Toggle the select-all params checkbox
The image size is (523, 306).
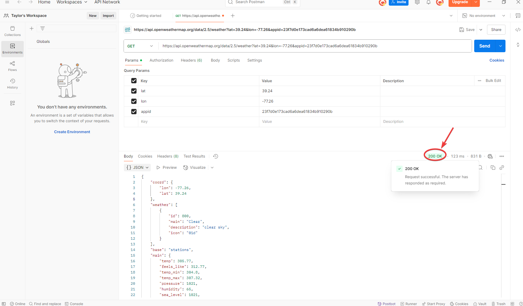pos(134,81)
